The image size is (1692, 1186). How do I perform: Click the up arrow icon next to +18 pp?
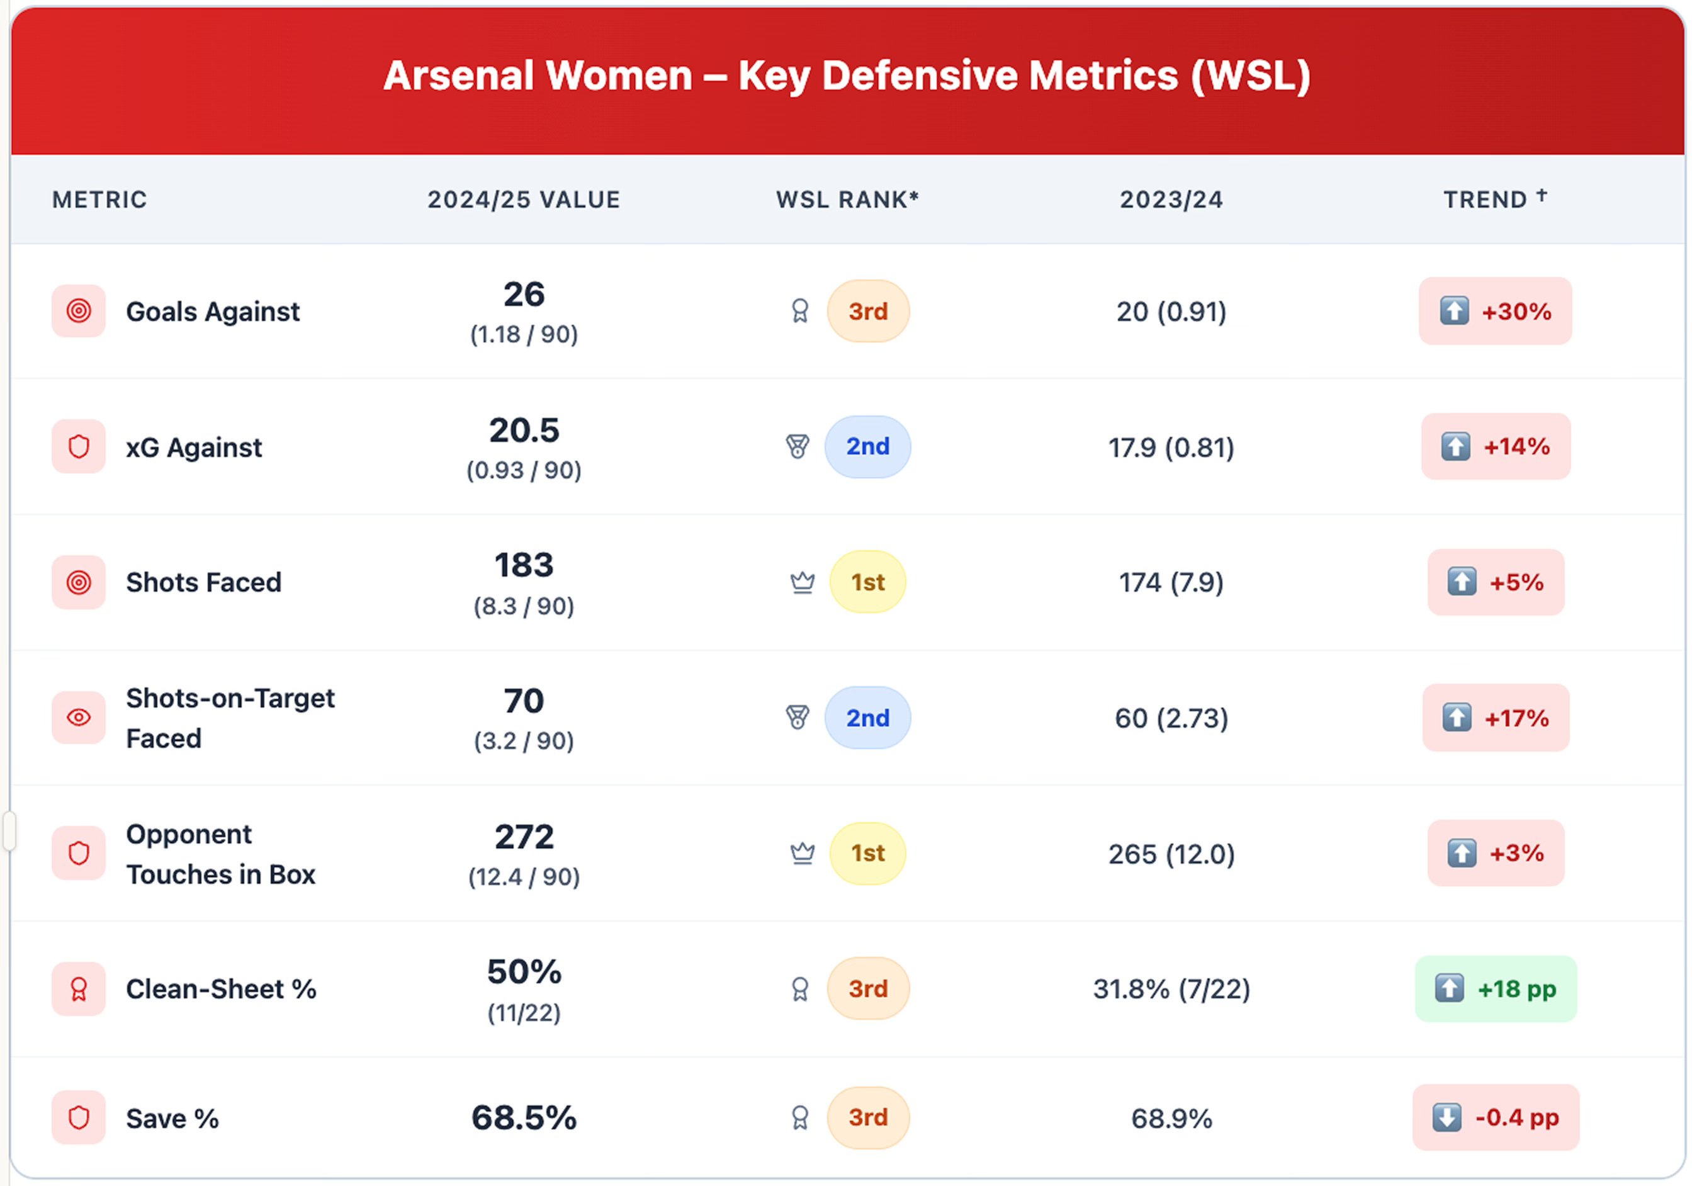tap(1450, 989)
